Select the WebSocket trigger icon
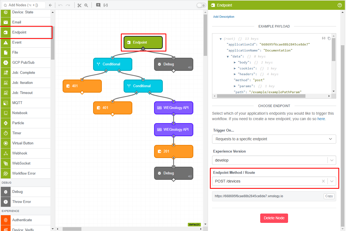The width and height of the screenshot is (346, 231). (x=5, y=163)
